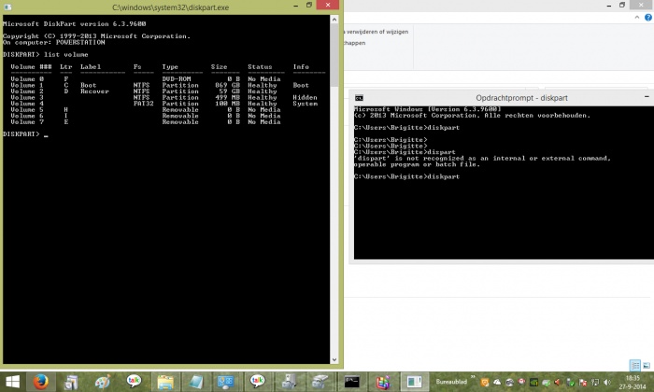Open the Opdrachtprompt window system menu icon

(359, 98)
